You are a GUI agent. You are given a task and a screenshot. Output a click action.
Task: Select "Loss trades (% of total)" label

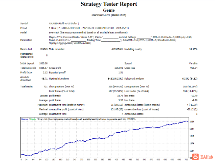coord(137,91)
